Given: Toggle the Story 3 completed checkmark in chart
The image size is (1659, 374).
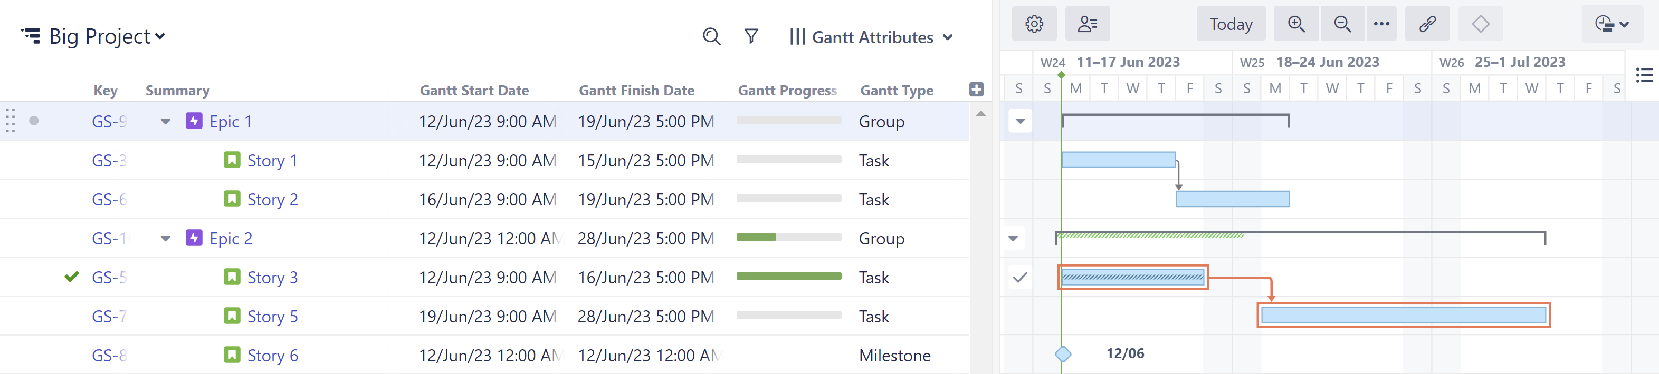Looking at the screenshot, I should click(x=1019, y=278).
